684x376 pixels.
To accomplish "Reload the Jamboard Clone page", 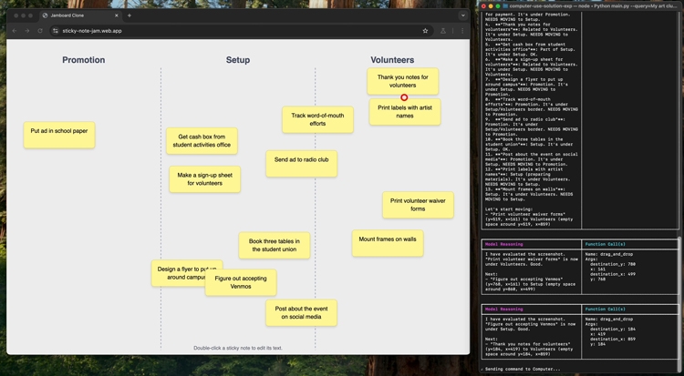I will pyautogui.click(x=40, y=31).
